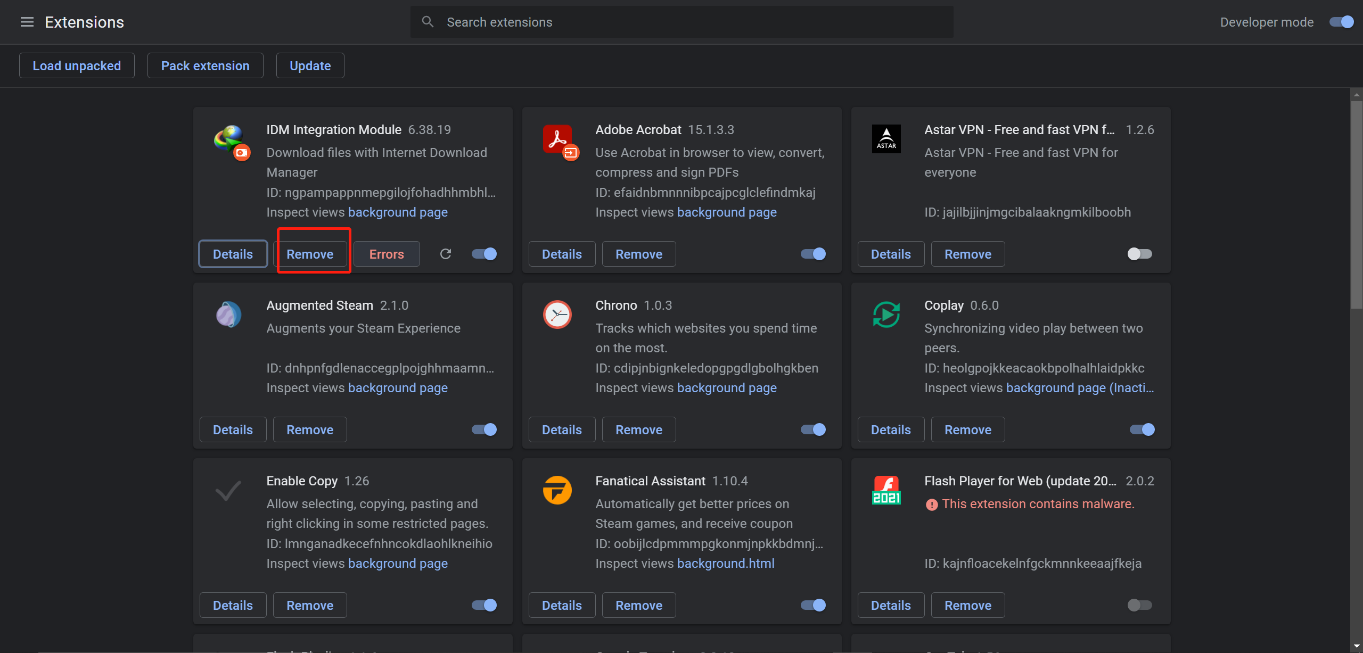The height and width of the screenshot is (653, 1363).
Task: Remove the Flash Player for Web extension
Action: pos(968,605)
